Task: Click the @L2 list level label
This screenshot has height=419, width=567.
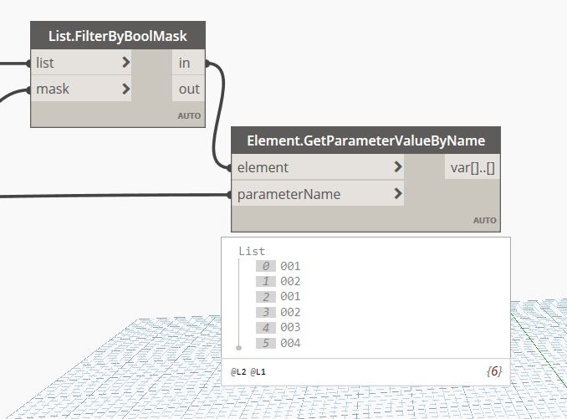Action: click(x=238, y=371)
